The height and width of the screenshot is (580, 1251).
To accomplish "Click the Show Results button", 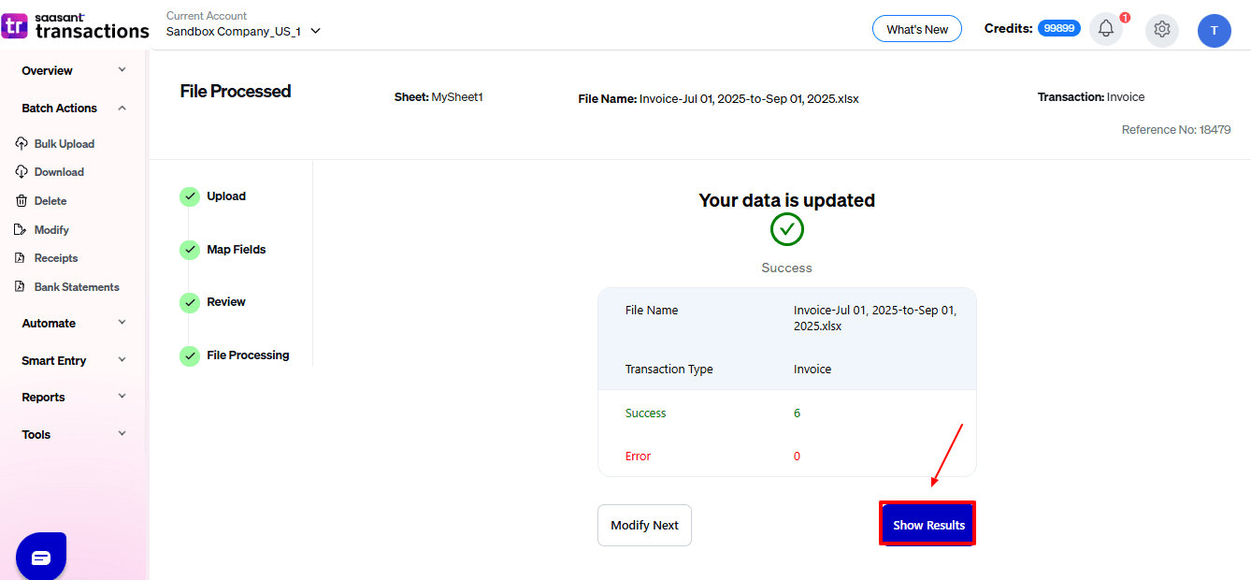I will point(927,525).
